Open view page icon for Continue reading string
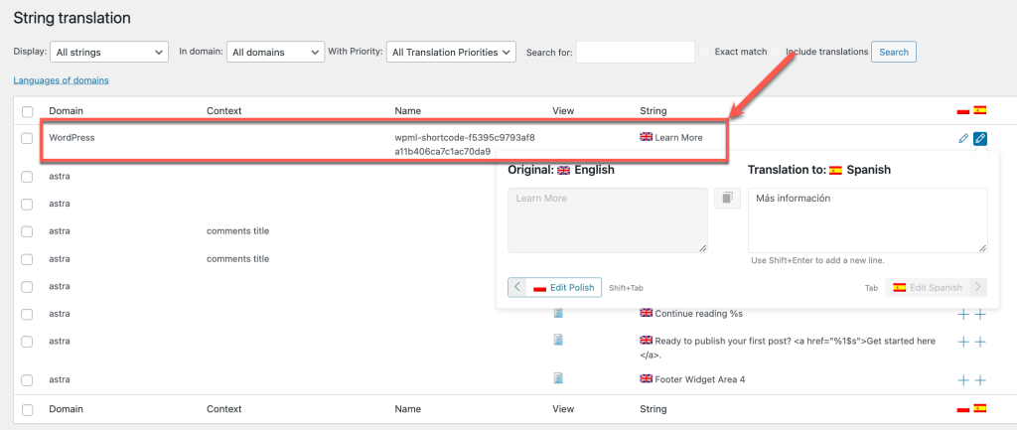The height and width of the screenshot is (430, 1017). pyautogui.click(x=558, y=313)
